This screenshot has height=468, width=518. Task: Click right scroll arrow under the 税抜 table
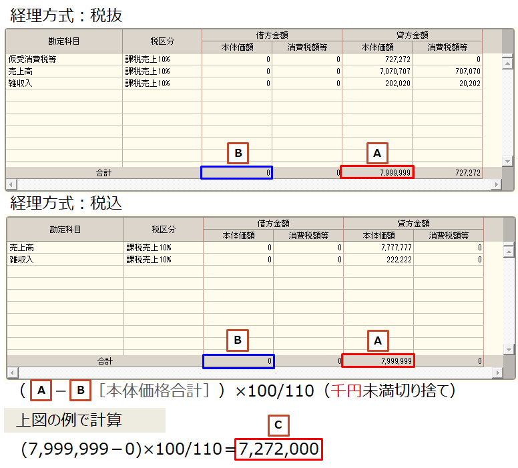[x=498, y=184]
